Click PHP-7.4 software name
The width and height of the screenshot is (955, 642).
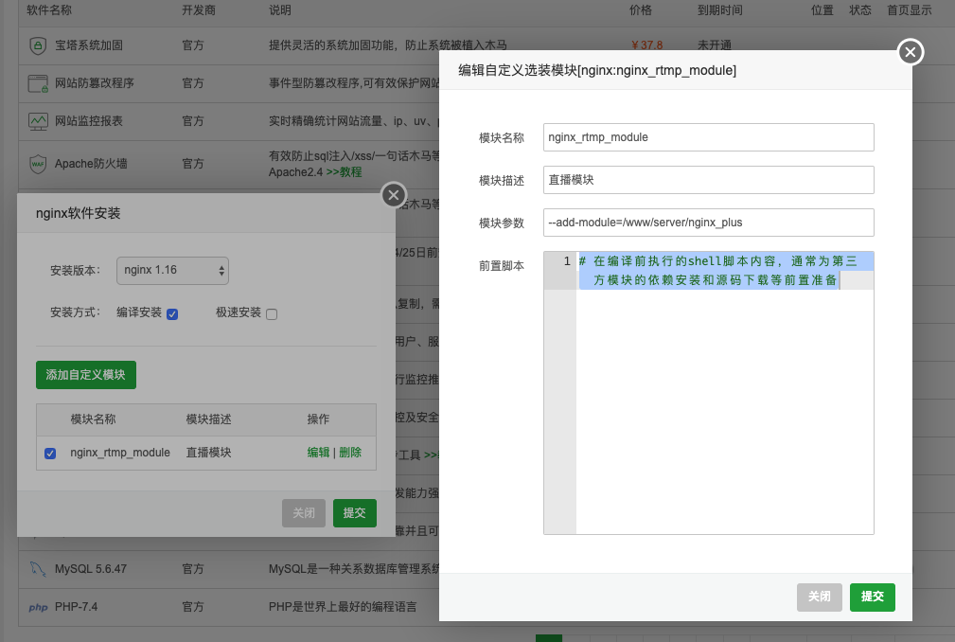click(x=76, y=607)
